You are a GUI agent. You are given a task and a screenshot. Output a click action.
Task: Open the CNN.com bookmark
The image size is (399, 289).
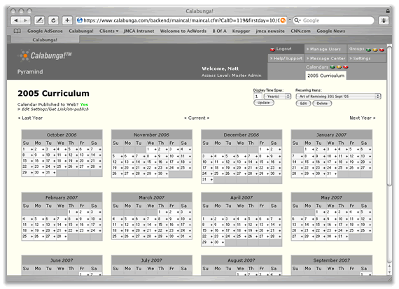(300, 31)
